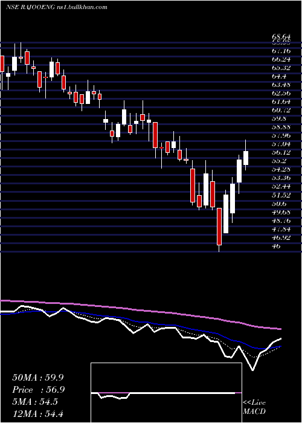Click inside the MACD indicator panel
Screen dimensions: 302x423
click(166, 393)
